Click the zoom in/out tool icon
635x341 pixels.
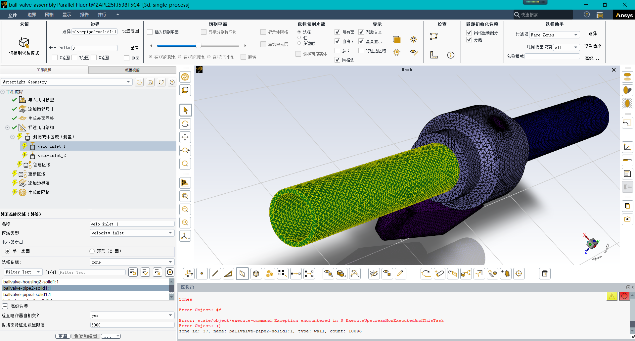(x=185, y=150)
